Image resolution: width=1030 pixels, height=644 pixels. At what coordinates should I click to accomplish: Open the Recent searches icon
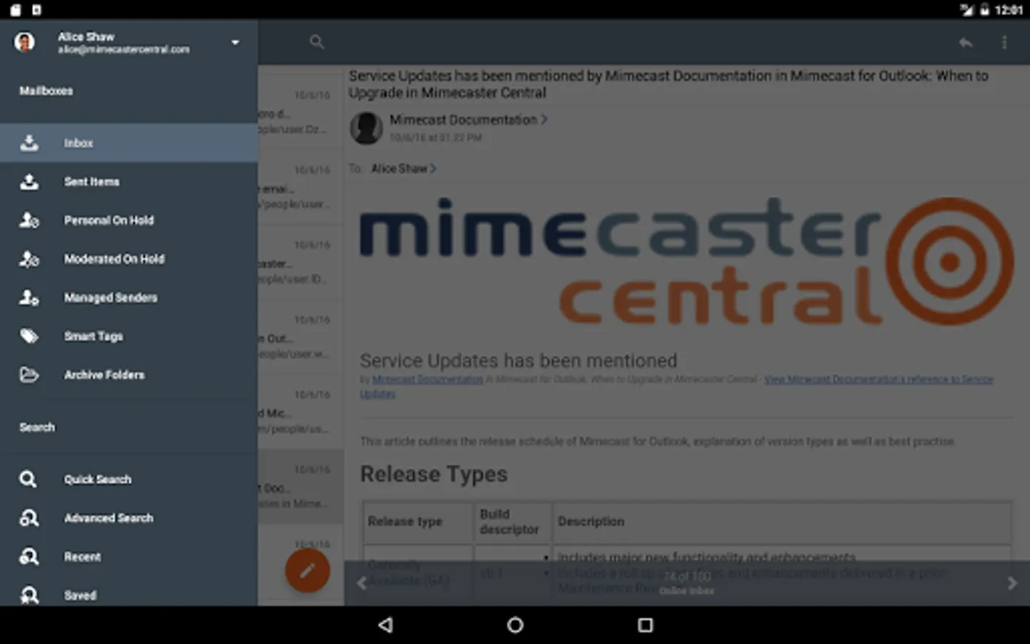29,557
